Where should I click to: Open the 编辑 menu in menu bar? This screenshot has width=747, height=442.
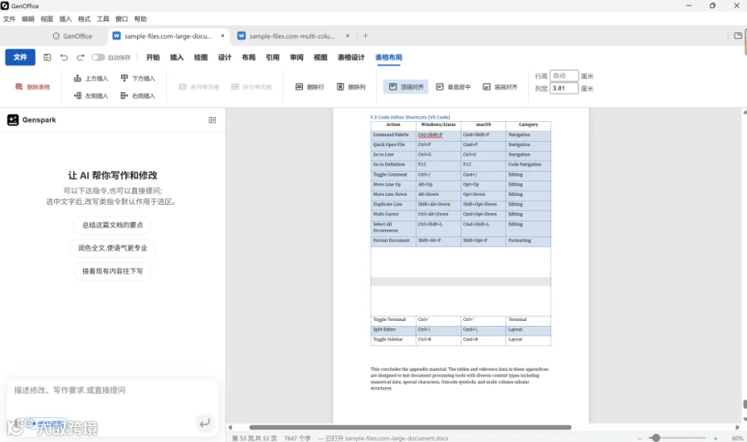coord(28,19)
